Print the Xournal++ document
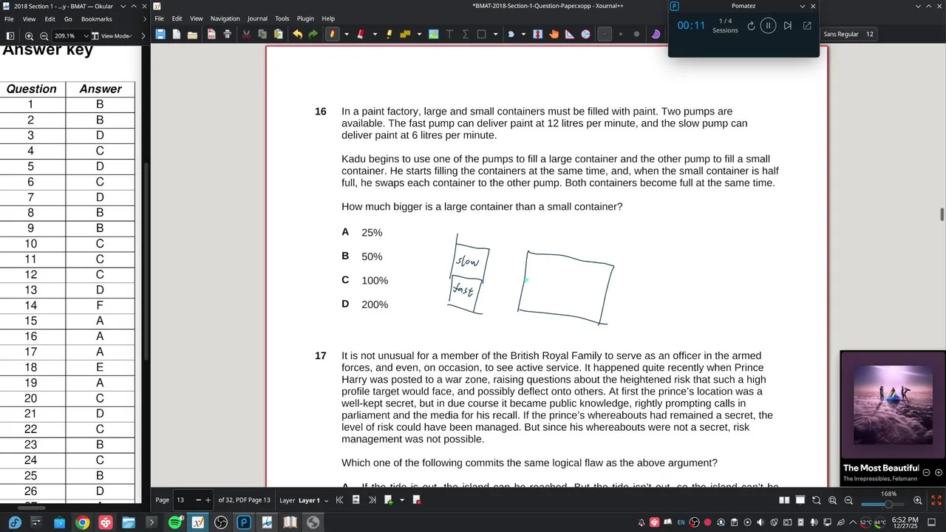Image resolution: width=946 pixels, height=532 pixels. point(227,34)
